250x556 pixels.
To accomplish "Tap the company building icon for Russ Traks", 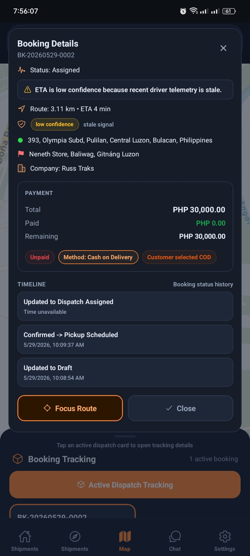I will pyautogui.click(x=22, y=169).
